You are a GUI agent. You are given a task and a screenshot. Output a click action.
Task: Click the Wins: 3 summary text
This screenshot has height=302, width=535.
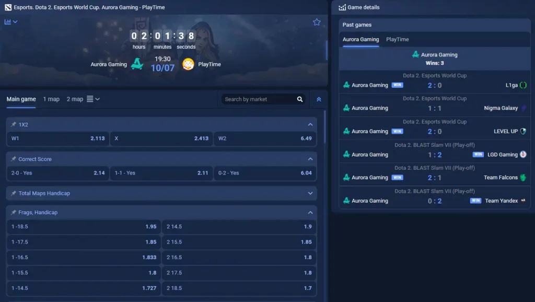pyautogui.click(x=435, y=63)
